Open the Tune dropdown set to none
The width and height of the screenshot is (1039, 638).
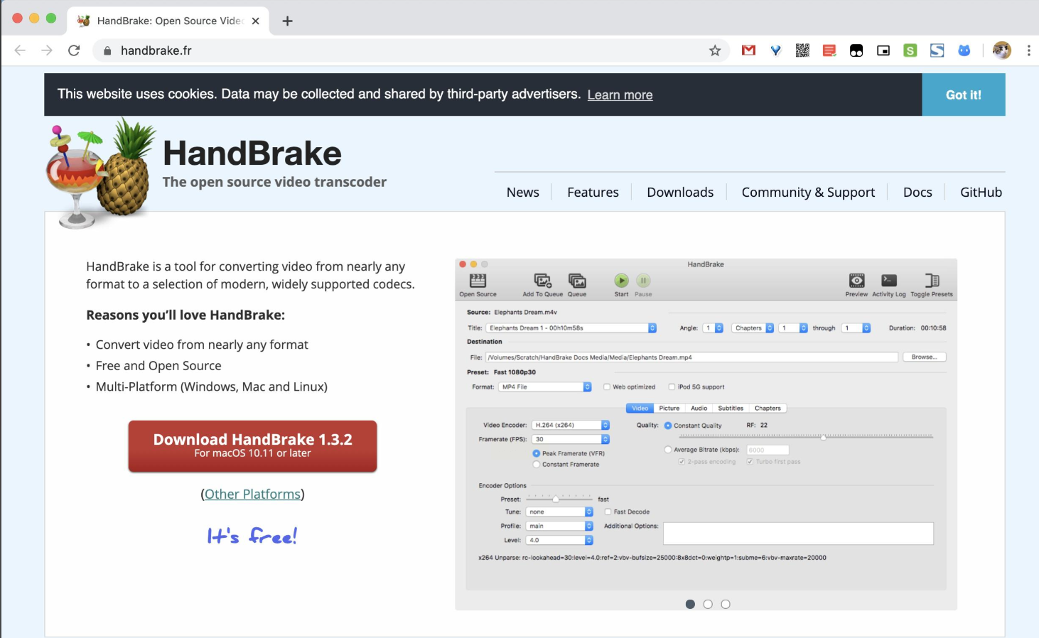coord(559,512)
